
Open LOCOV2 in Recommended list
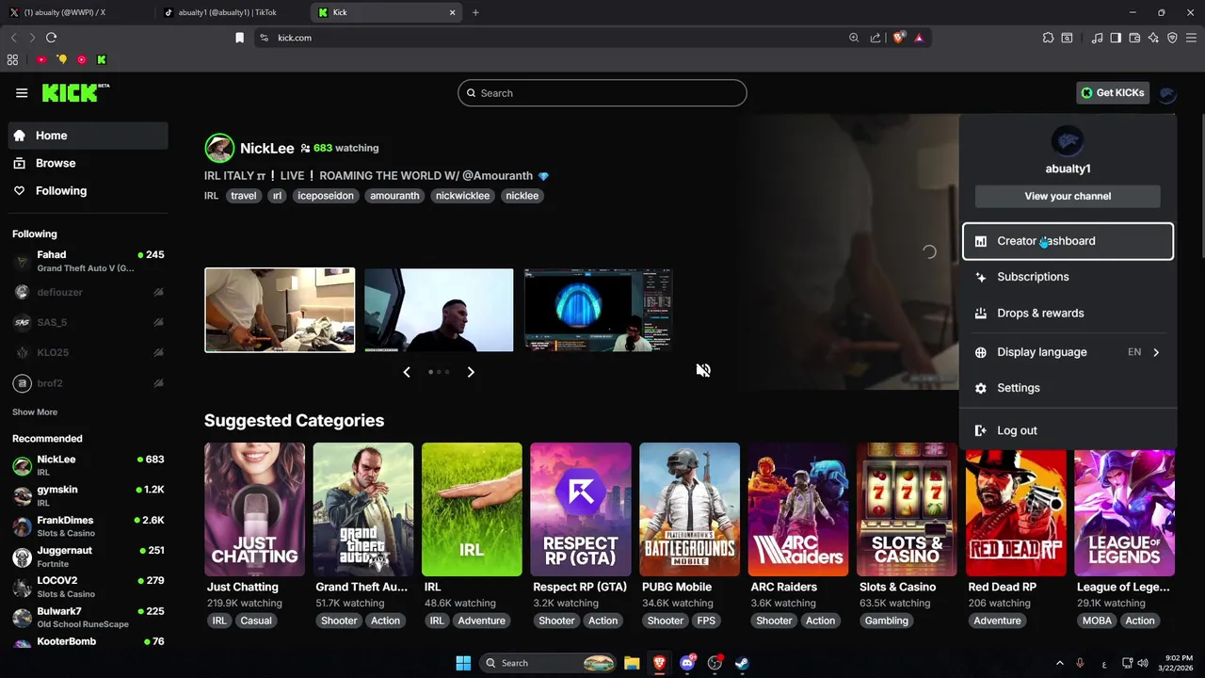tap(88, 587)
